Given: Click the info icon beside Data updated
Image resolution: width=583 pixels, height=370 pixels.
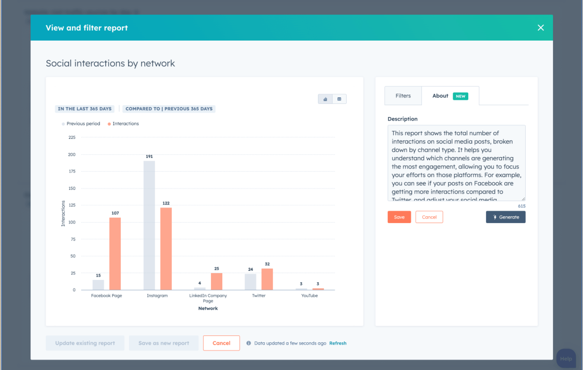Looking at the screenshot, I should [x=249, y=343].
